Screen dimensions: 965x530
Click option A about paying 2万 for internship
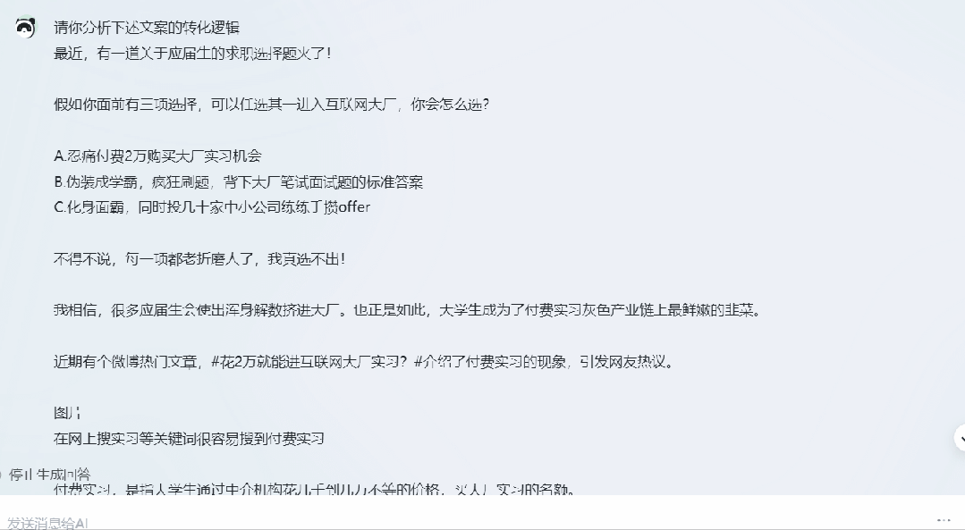coord(157,156)
